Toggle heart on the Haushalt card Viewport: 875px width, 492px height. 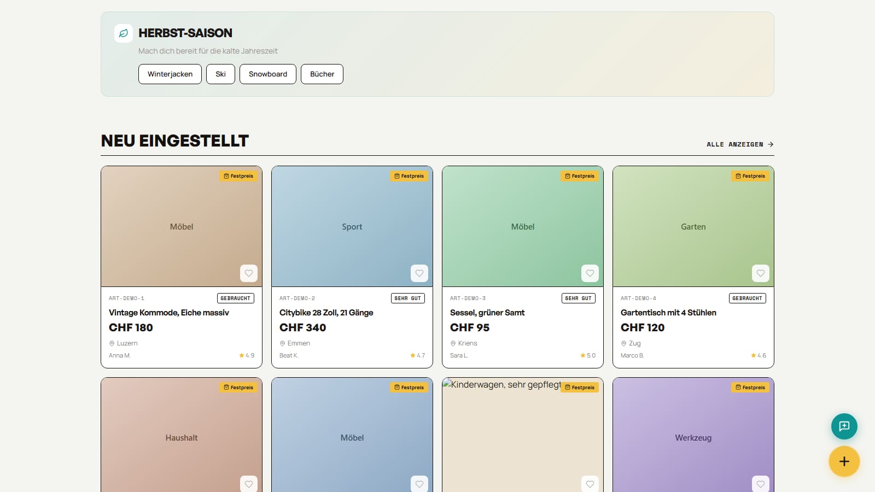click(x=249, y=484)
